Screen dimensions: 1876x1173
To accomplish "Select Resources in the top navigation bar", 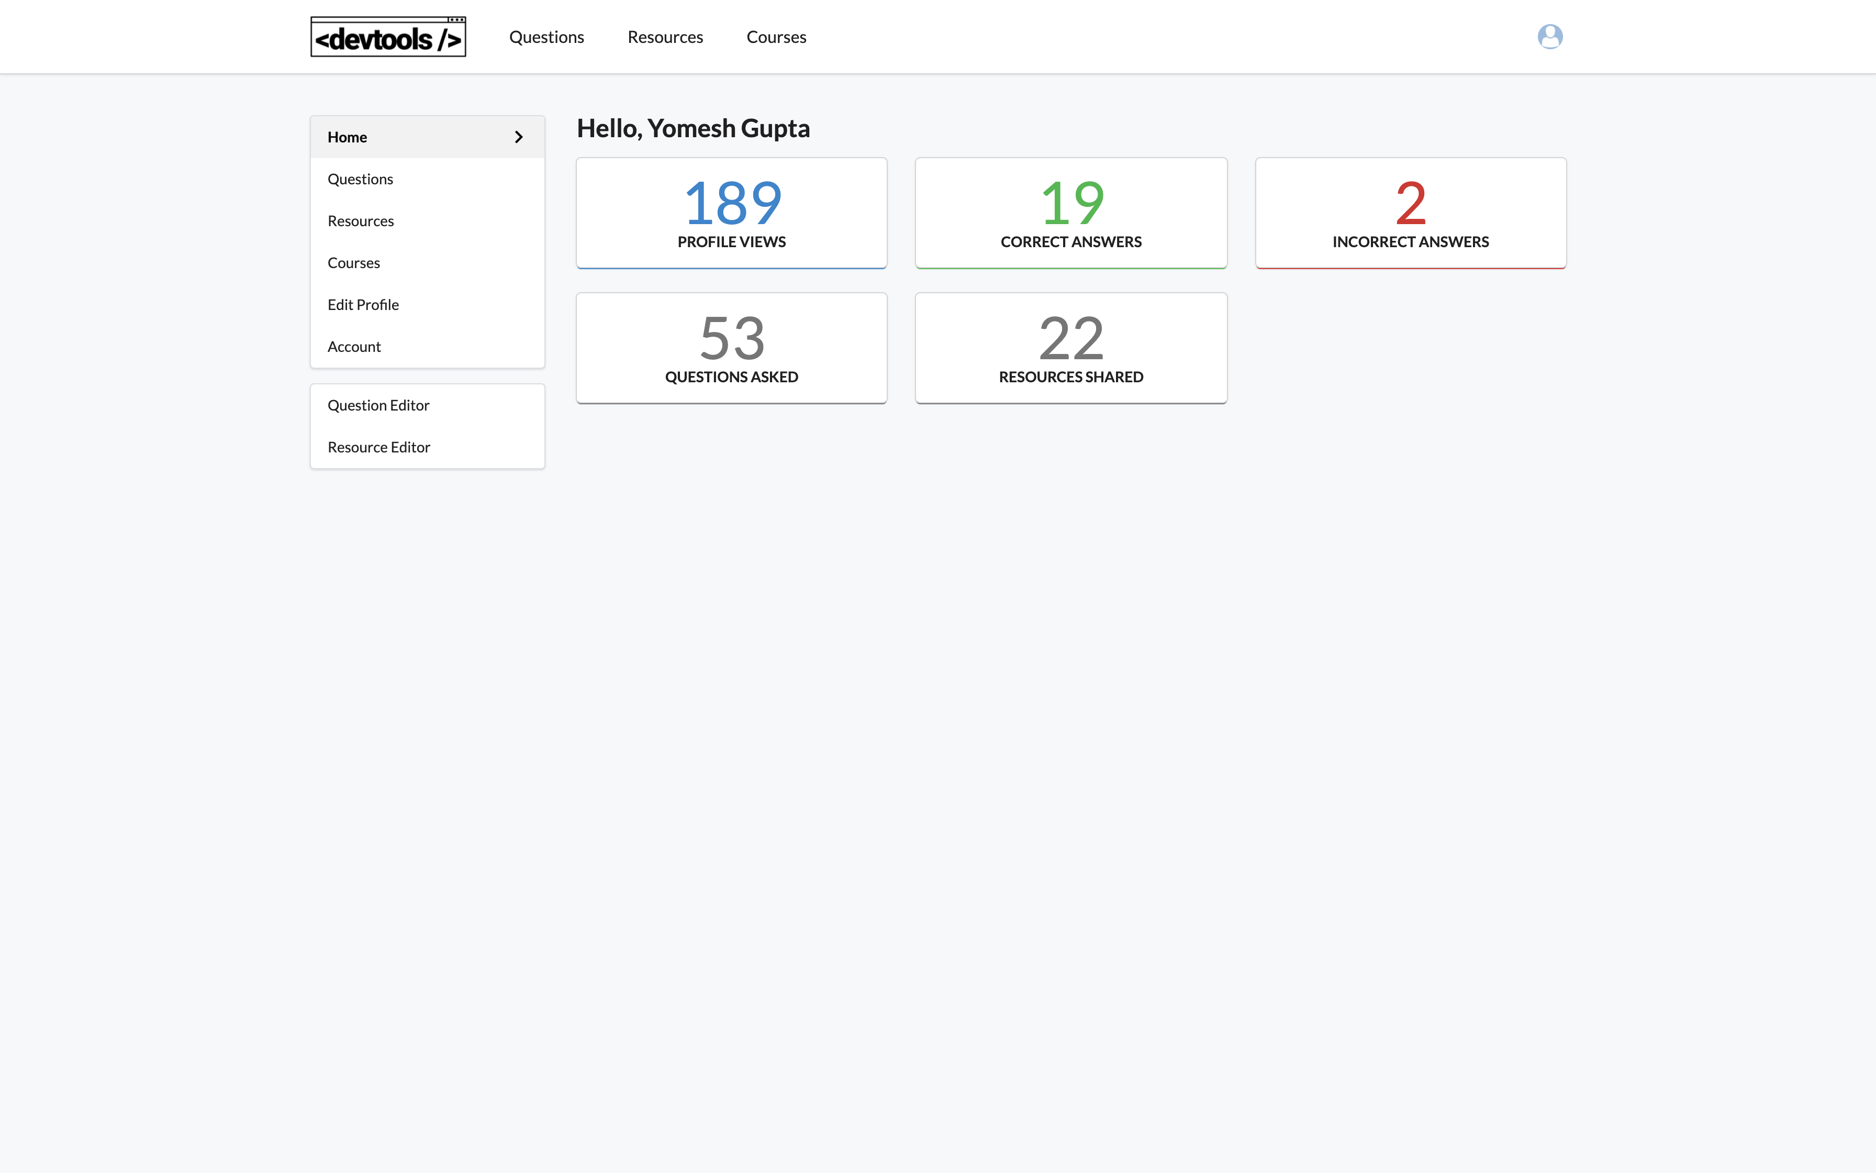I will [x=665, y=37].
